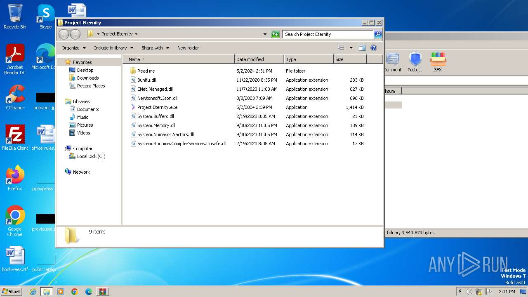Refresh the Project Eternity folder view
The height and width of the screenshot is (297, 528).
click(275, 34)
